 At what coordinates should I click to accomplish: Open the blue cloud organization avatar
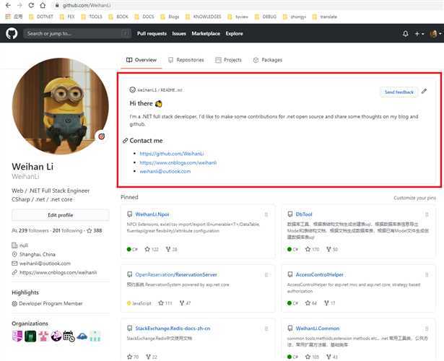[82, 336]
